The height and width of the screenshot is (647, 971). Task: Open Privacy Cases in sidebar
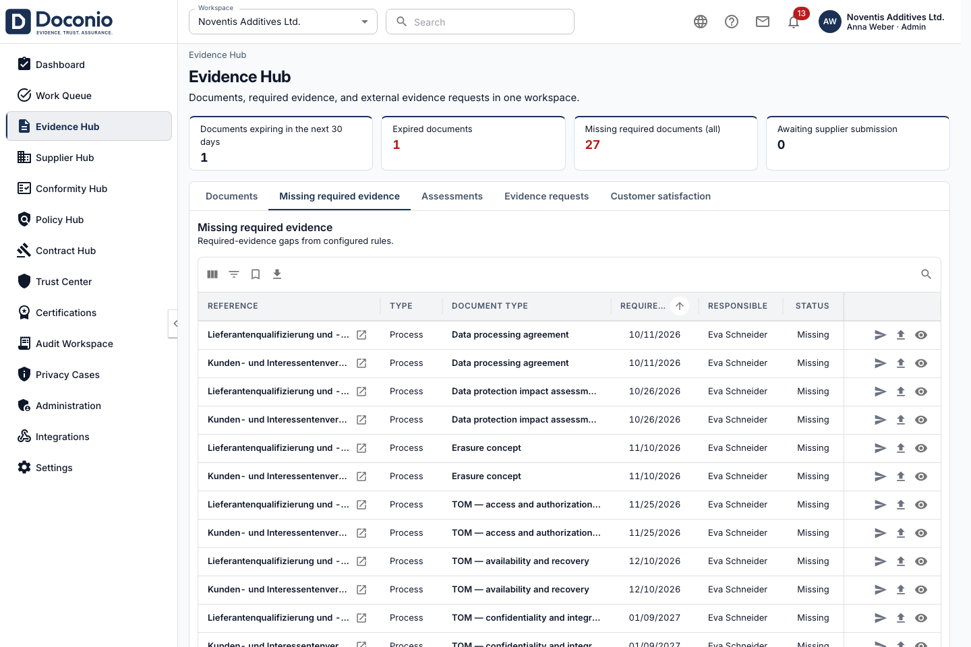click(x=88, y=375)
